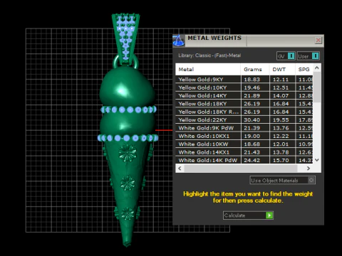Click the 30.40 grams value

[252, 120]
